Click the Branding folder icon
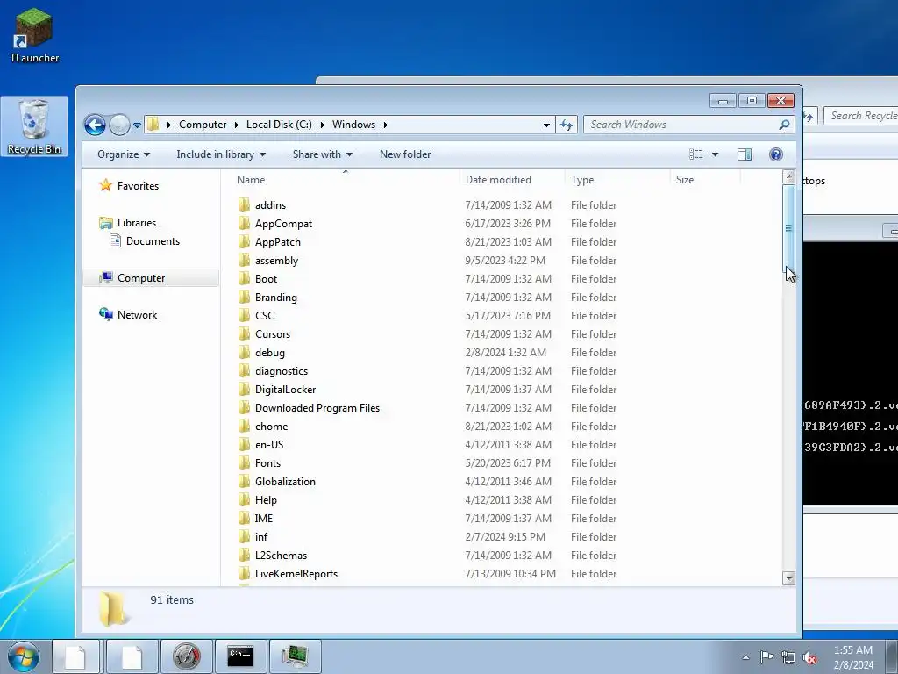This screenshot has width=898, height=674. [244, 297]
